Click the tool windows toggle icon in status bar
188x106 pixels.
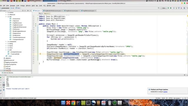(1, 98)
